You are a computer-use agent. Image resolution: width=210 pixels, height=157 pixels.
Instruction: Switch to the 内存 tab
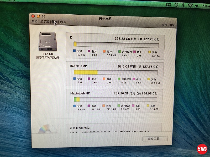click(x=63, y=22)
